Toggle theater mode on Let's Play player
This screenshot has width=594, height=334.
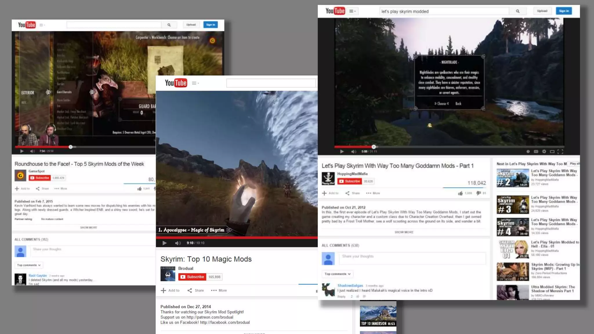coord(552,152)
